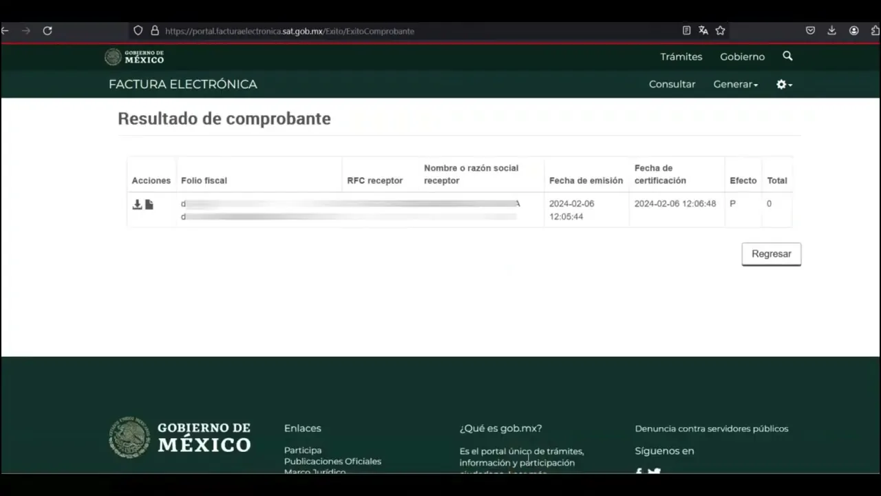Reload the page with browser refresh icon
This screenshot has width=881, height=496.
47,30
